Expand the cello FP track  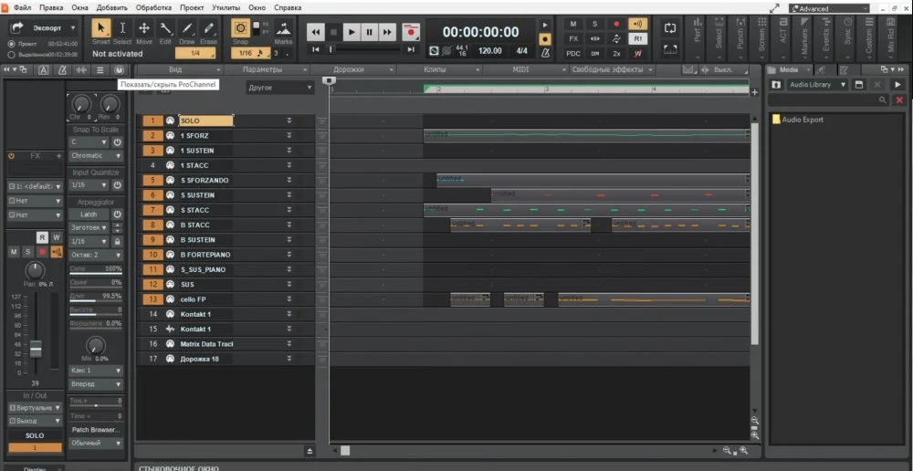(x=289, y=299)
